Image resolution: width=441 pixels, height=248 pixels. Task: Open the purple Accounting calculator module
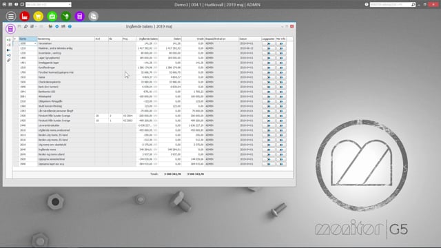click(x=80, y=17)
